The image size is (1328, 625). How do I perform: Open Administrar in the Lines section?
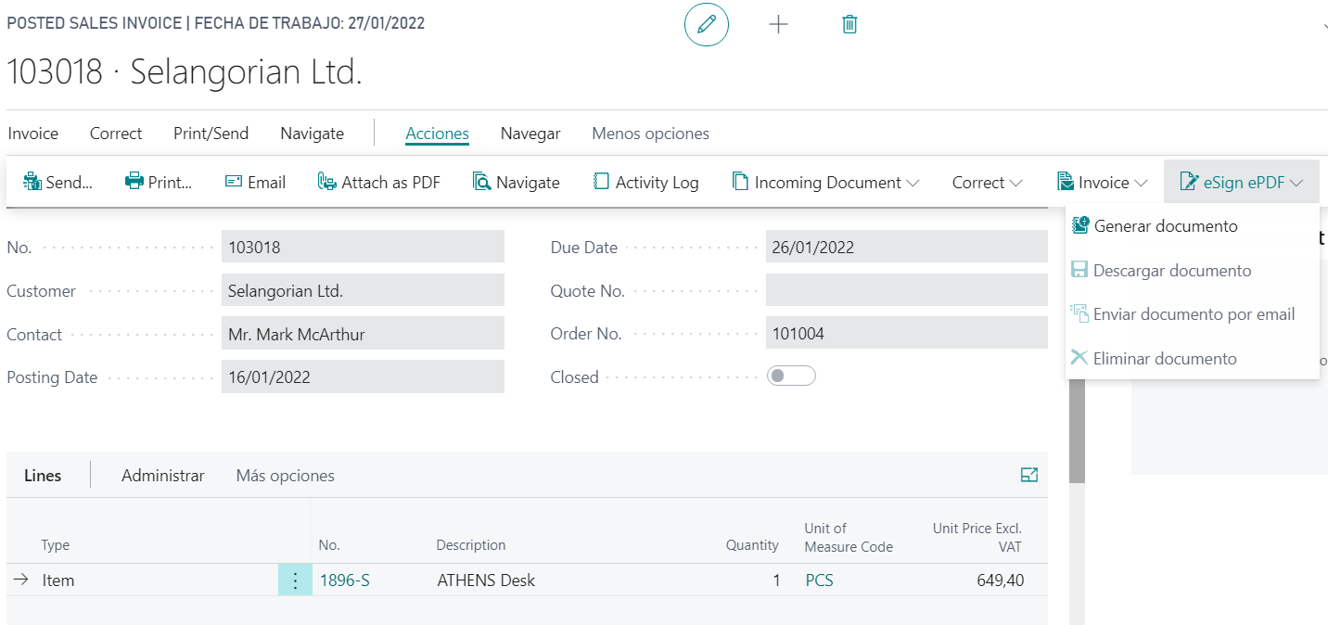point(162,476)
